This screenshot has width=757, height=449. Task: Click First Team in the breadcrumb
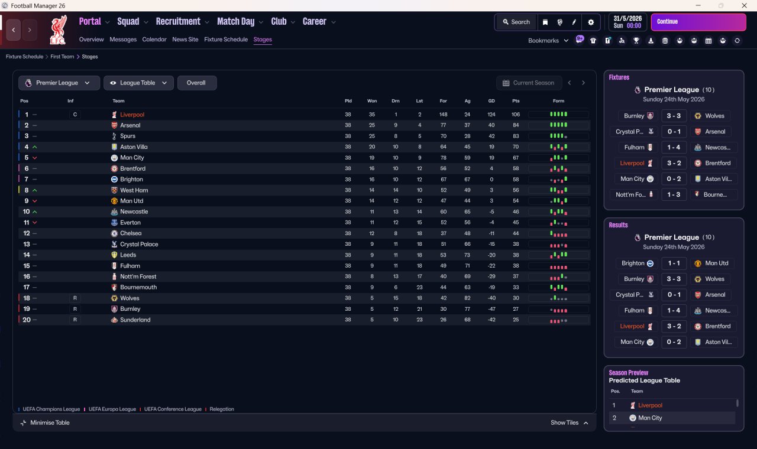pyautogui.click(x=62, y=57)
